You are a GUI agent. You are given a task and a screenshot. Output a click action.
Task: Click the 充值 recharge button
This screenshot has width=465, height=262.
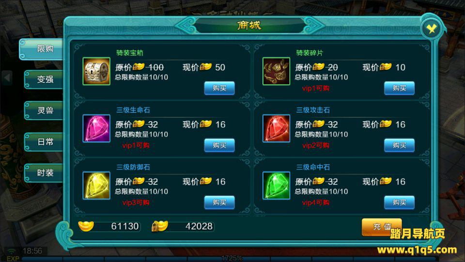coord(382,227)
